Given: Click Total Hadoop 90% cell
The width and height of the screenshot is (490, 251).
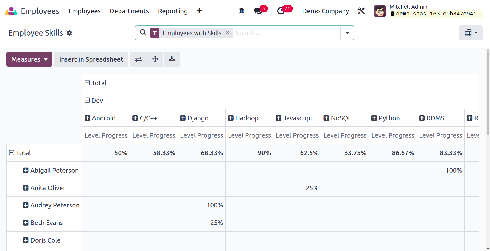Looking at the screenshot, I should [x=249, y=153].
